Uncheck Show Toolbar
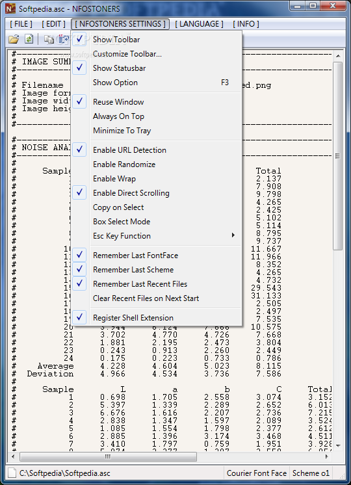 point(157,40)
